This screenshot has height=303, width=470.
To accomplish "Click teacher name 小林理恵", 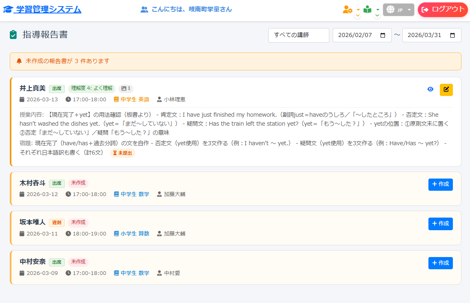I will (174, 100).
